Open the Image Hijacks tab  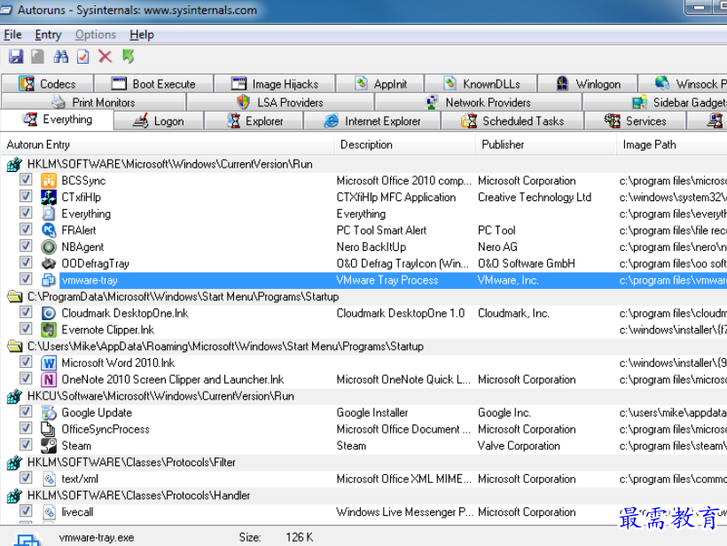coord(275,84)
